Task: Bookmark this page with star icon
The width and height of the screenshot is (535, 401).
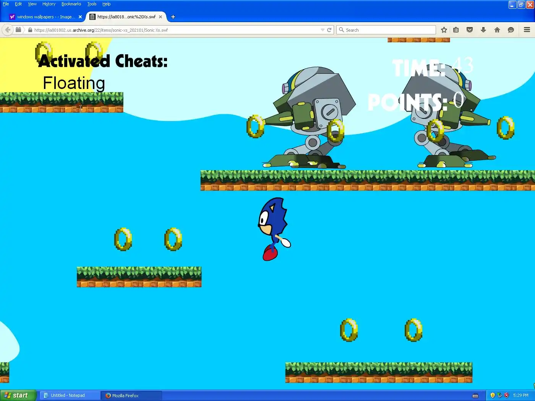Action: coord(444,30)
